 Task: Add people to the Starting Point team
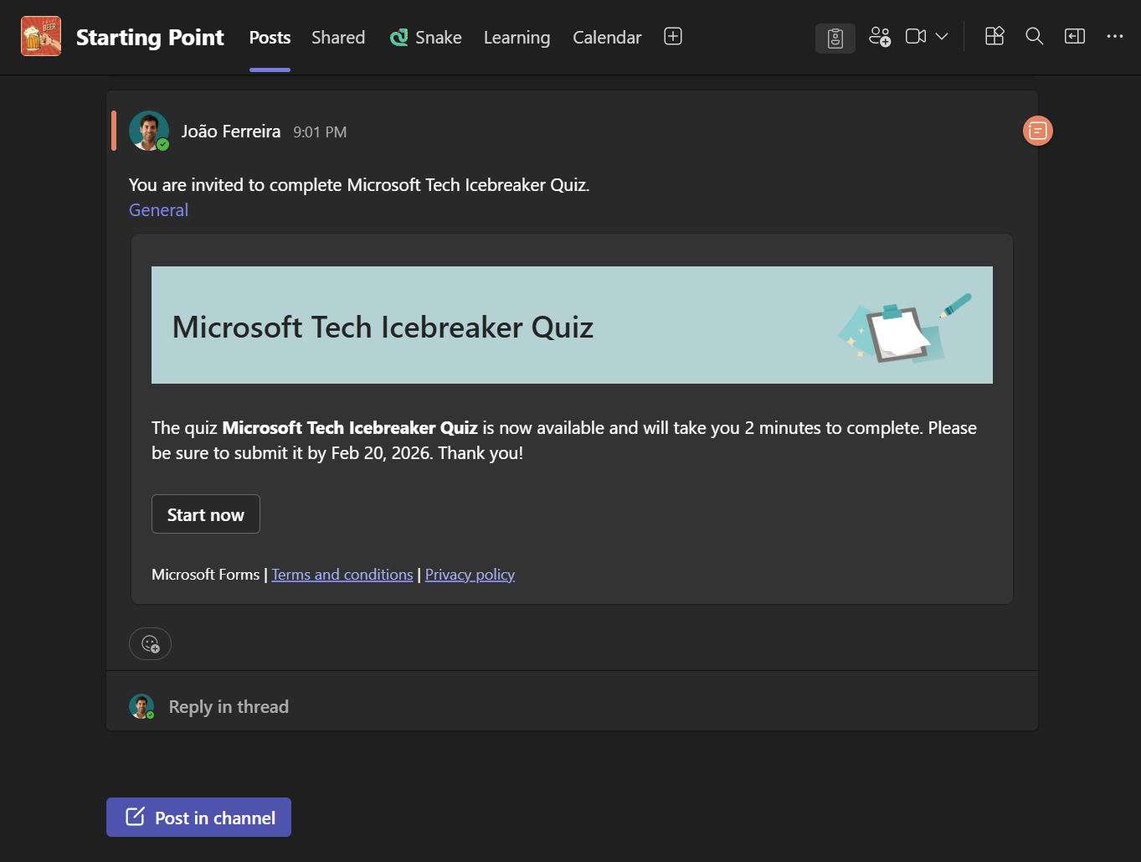click(879, 37)
